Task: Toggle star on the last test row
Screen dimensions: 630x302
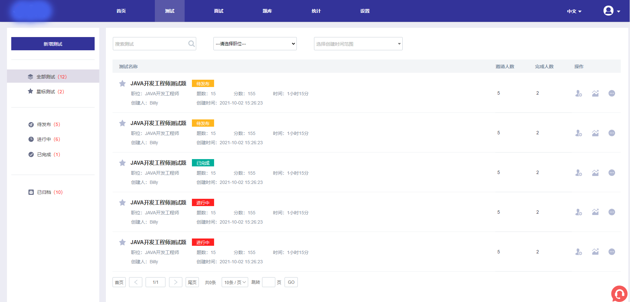Action: 122,242
